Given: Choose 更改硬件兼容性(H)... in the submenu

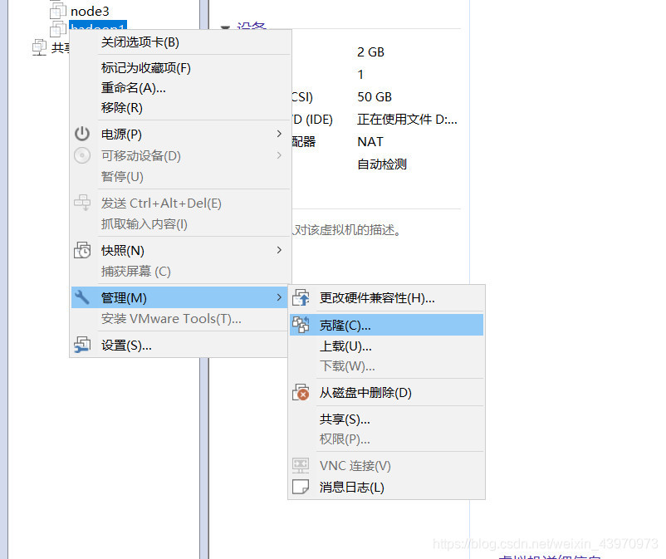Looking at the screenshot, I should click(386, 297).
